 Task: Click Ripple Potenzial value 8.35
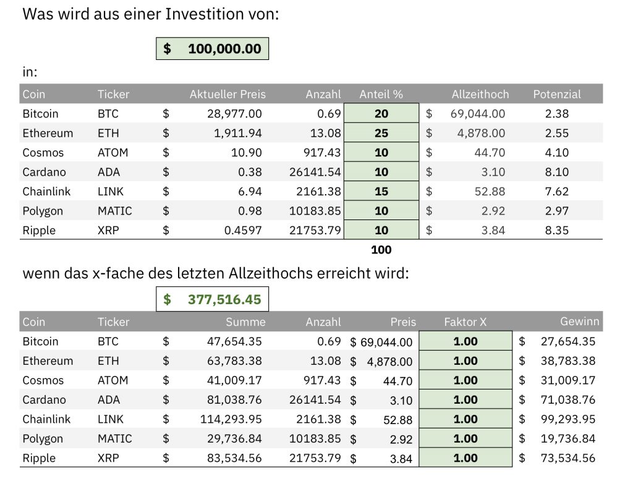coord(557,230)
